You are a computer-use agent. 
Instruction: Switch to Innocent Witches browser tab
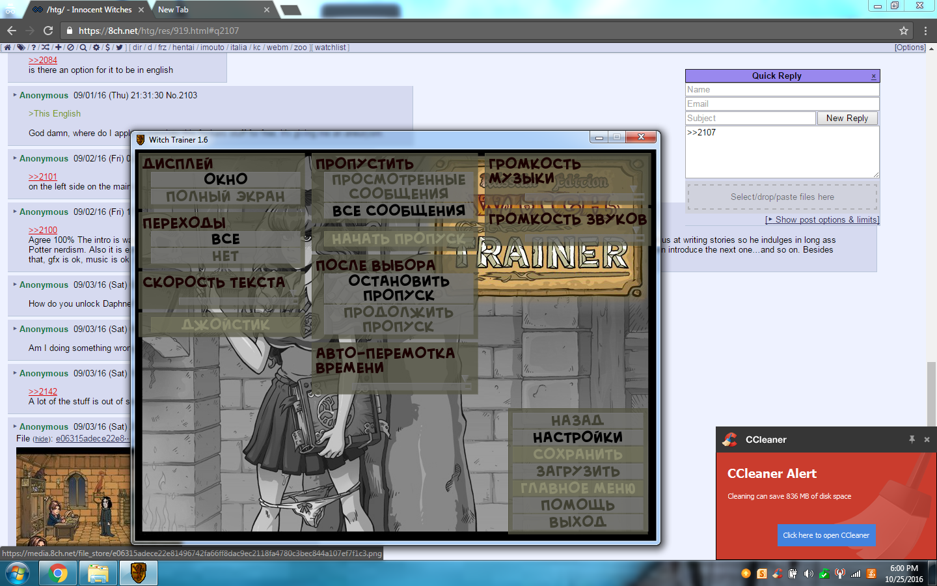click(89, 10)
